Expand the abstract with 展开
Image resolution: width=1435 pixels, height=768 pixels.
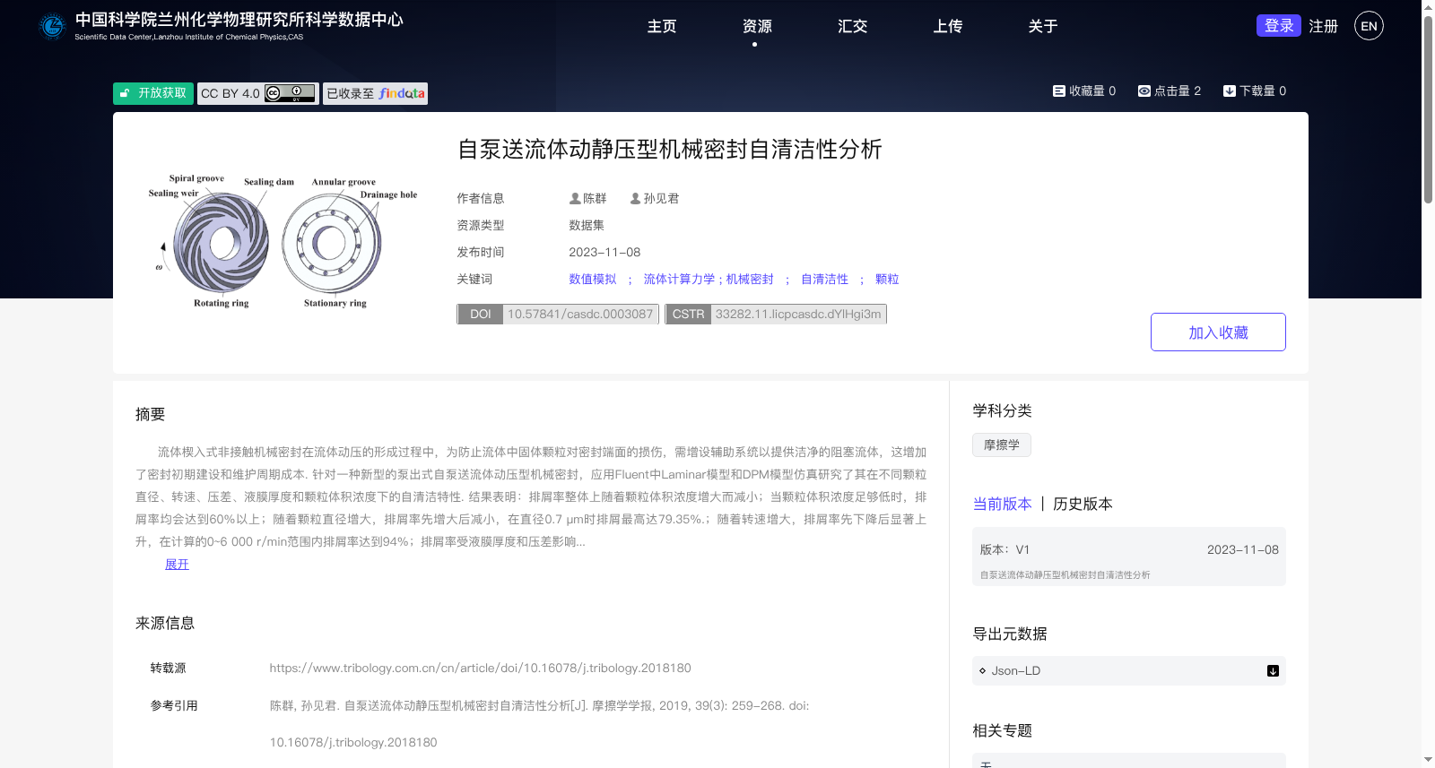[x=177, y=565]
